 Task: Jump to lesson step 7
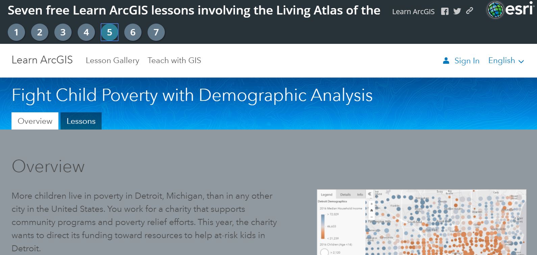(x=156, y=32)
